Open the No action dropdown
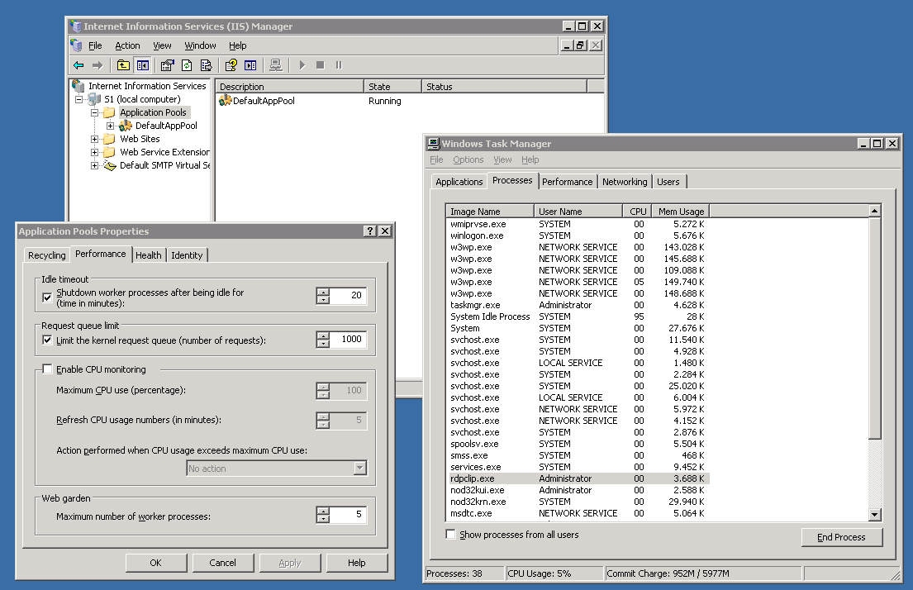Image resolution: width=913 pixels, height=590 pixels. point(360,469)
